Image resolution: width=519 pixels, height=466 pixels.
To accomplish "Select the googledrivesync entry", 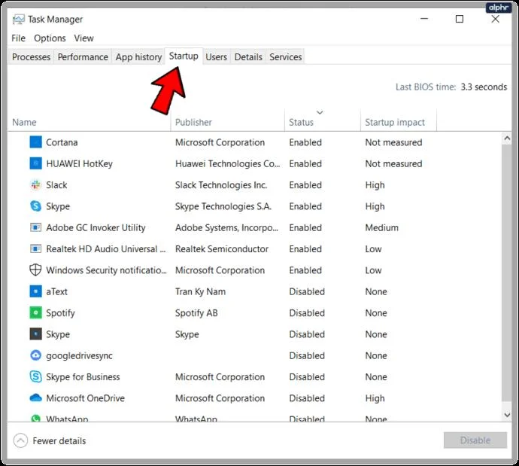I will (x=79, y=355).
